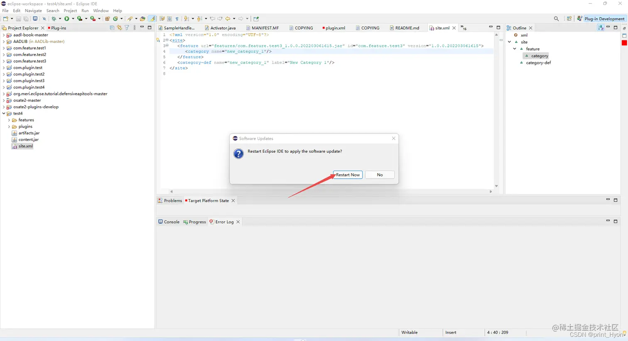
Task: Click the yellow Back navigation arrow
Action: [x=228, y=19]
